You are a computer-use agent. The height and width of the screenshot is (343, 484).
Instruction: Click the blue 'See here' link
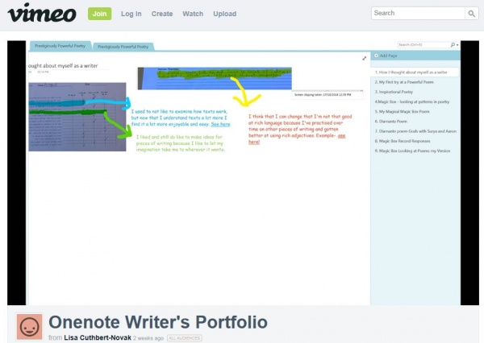(220, 124)
